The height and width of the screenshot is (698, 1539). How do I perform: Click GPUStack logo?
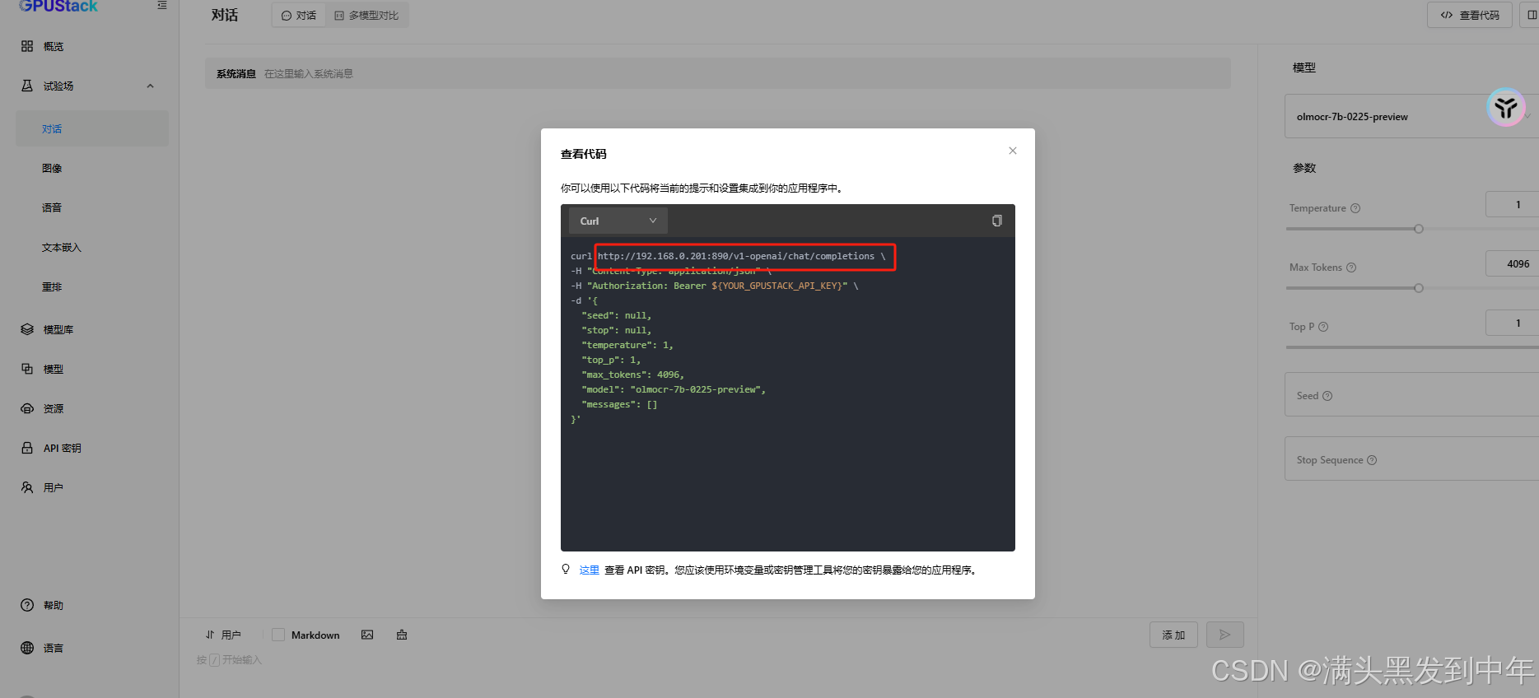point(58,6)
